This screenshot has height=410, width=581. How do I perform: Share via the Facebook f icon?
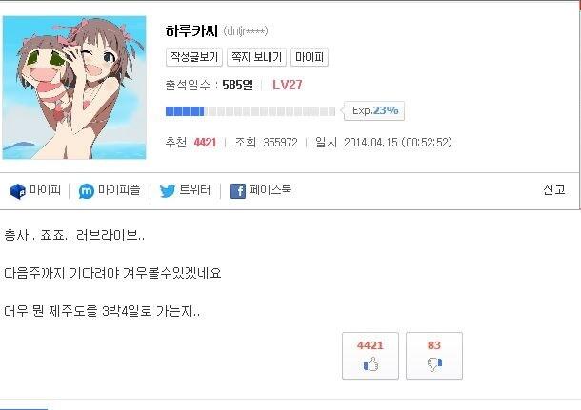[238, 191]
